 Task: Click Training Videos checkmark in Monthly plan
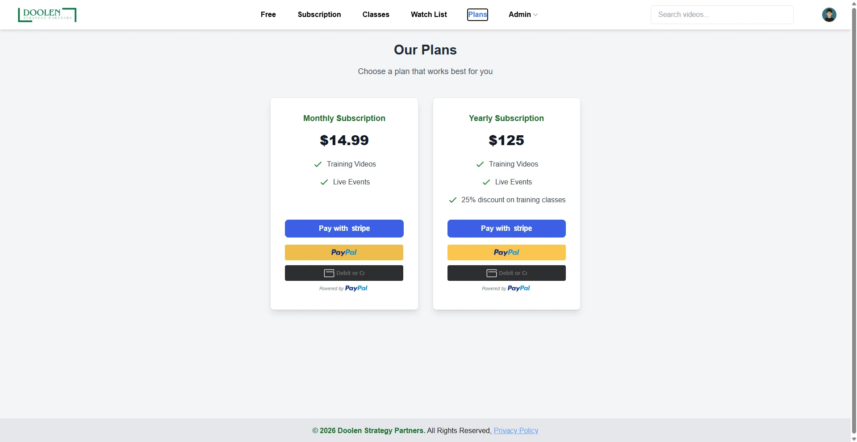(x=318, y=164)
